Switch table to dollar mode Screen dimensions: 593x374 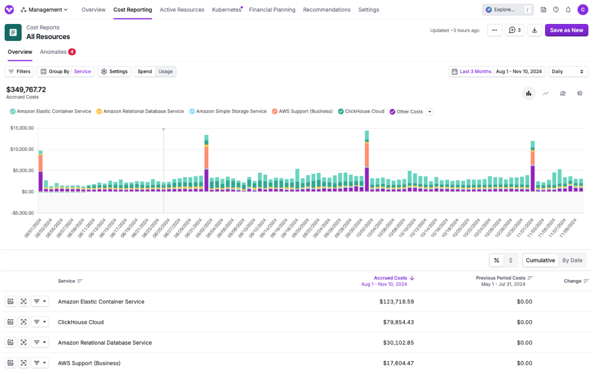coord(511,260)
